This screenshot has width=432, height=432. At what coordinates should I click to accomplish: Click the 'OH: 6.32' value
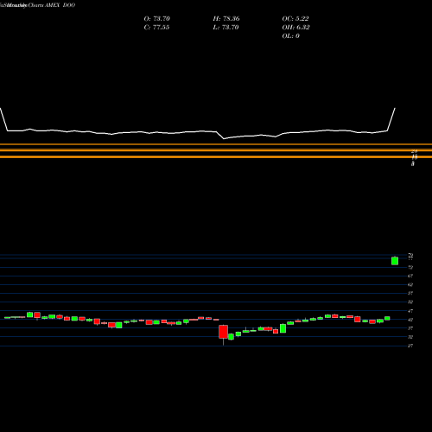295,28
